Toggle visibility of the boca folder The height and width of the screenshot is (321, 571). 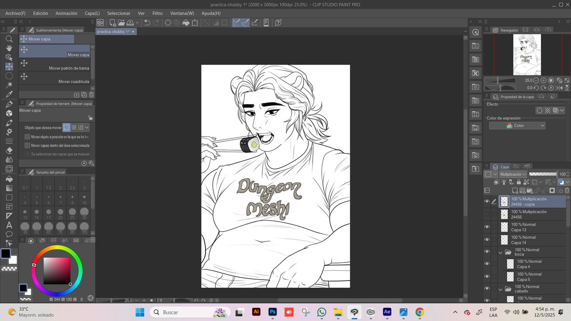coord(487,252)
